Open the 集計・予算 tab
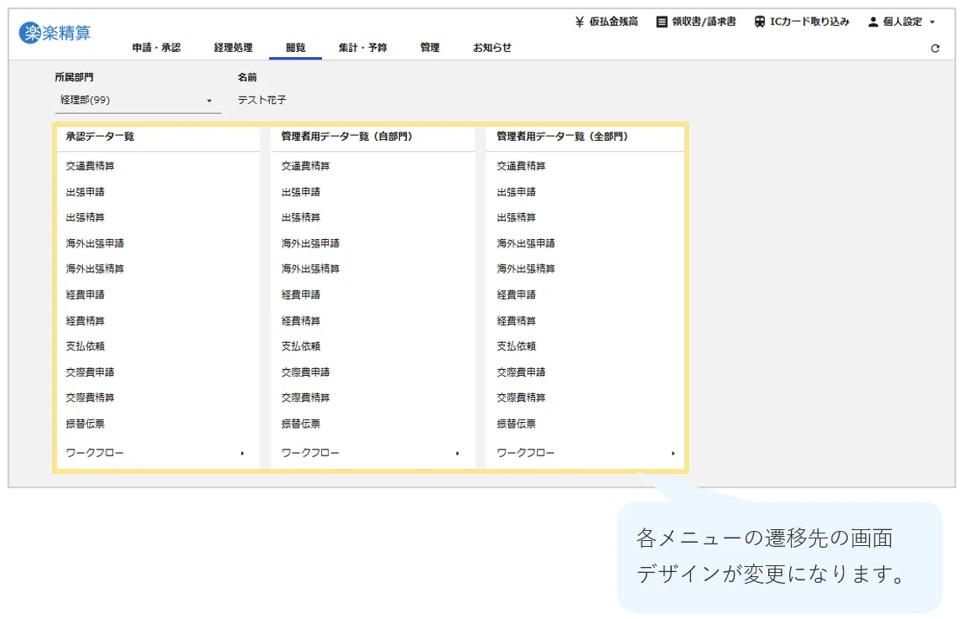The height and width of the screenshot is (619, 967). pyautogui.click(x=362, y=48)
